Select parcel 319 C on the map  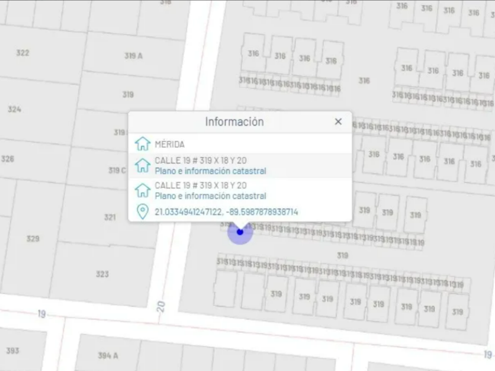pyautogui.click(x=117, y=170)
